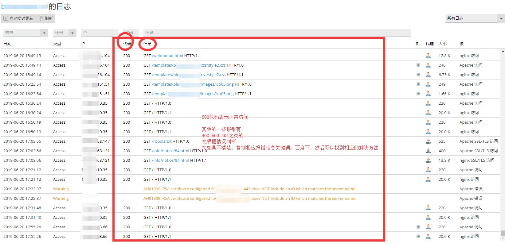This screenshot has height=244, width=505.
Task: Select the size value 12.8 K
Action: [x=444, y=56]
